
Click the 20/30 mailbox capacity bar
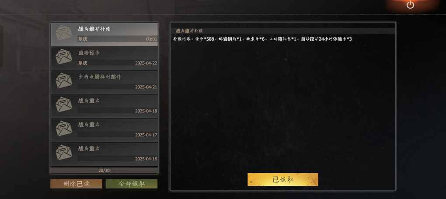point(104,170)
